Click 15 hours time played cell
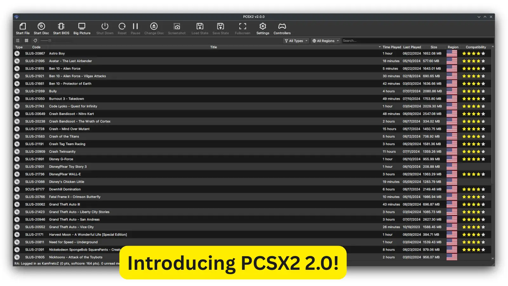This screenshot has height=286, width=508. (389, 129)
